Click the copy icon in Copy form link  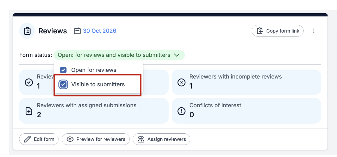(260, 31)
